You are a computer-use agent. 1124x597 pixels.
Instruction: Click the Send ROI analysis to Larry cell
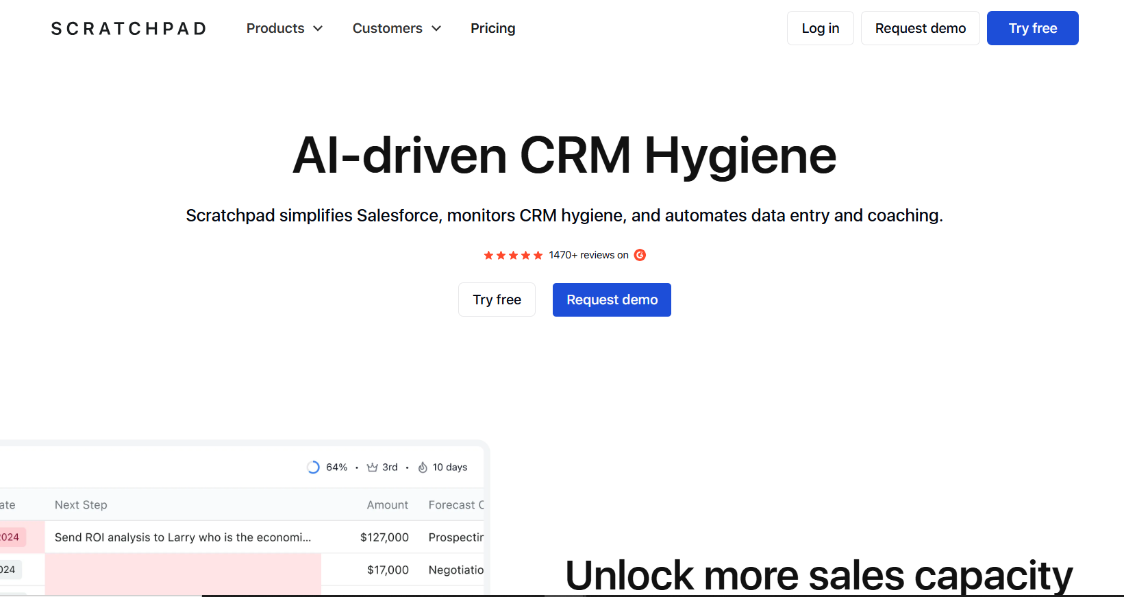pos(183,537)
